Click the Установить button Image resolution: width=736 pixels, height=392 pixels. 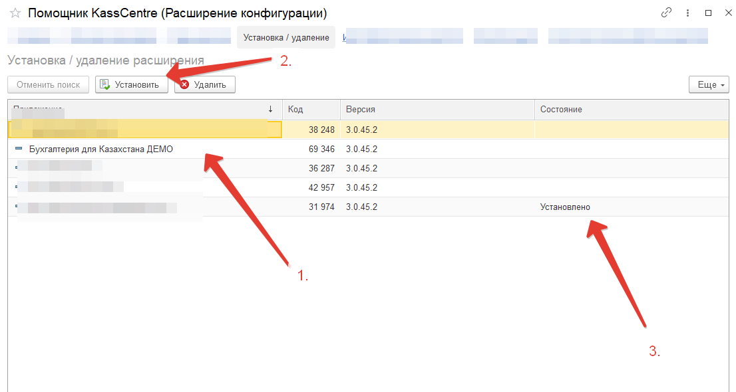click(x=131, y=84)
